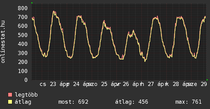210x109 pixels.
Task: Click the 300 y-axis tick label
Action: pyautogui.click(x=22, y=53)
